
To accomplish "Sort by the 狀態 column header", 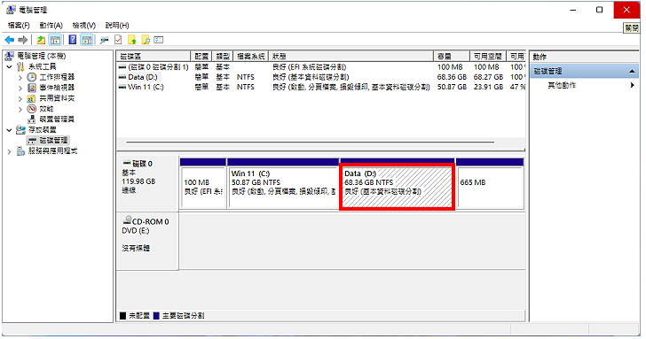I will pyautogui.click(x=351, y=57).
